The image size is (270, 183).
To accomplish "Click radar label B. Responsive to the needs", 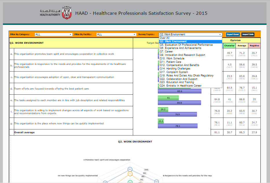I will (x=187, y=175).
